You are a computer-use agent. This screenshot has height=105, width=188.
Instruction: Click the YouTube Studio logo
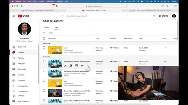pos(23,16)
